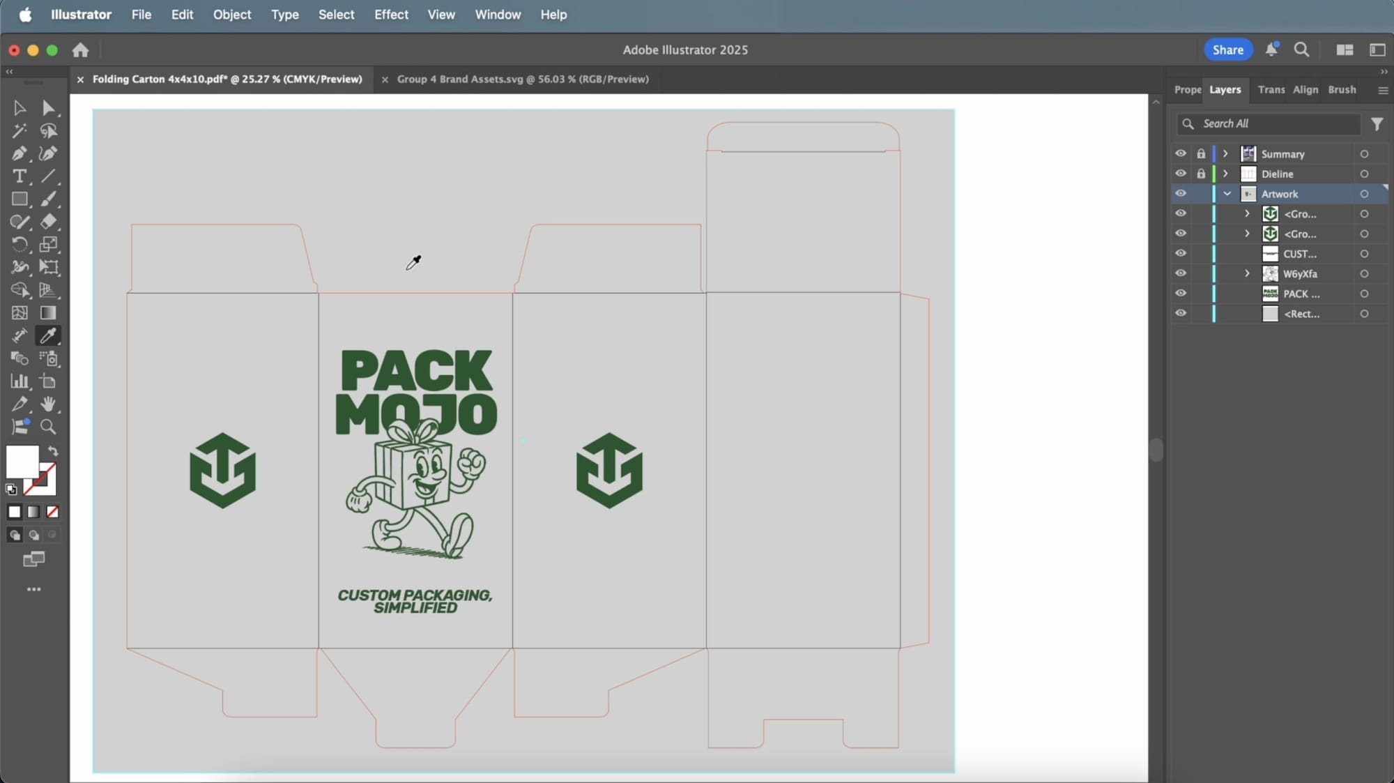Image resolution: width=1394 pixels, height=783 pixels.
Task: Collapse the Artwork layer
Action: coord(1227,194)
